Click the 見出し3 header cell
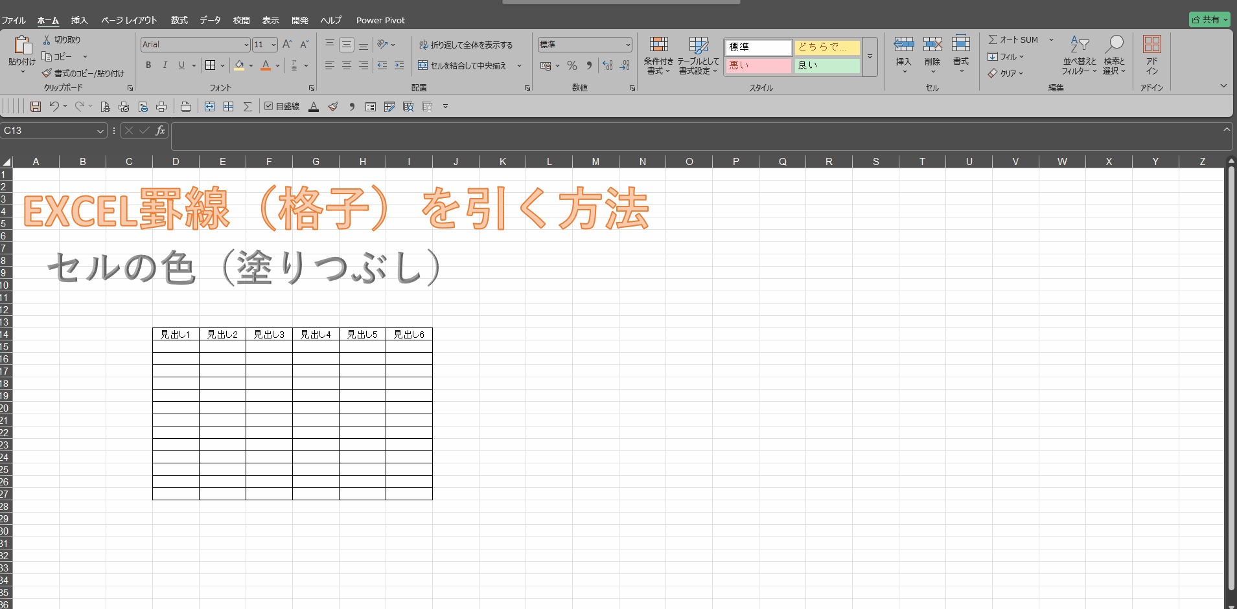The image size is (1237, 609). [269, 334]
